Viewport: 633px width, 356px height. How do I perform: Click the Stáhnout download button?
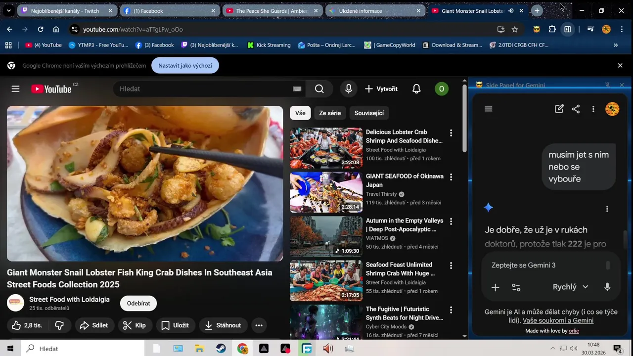223,325
